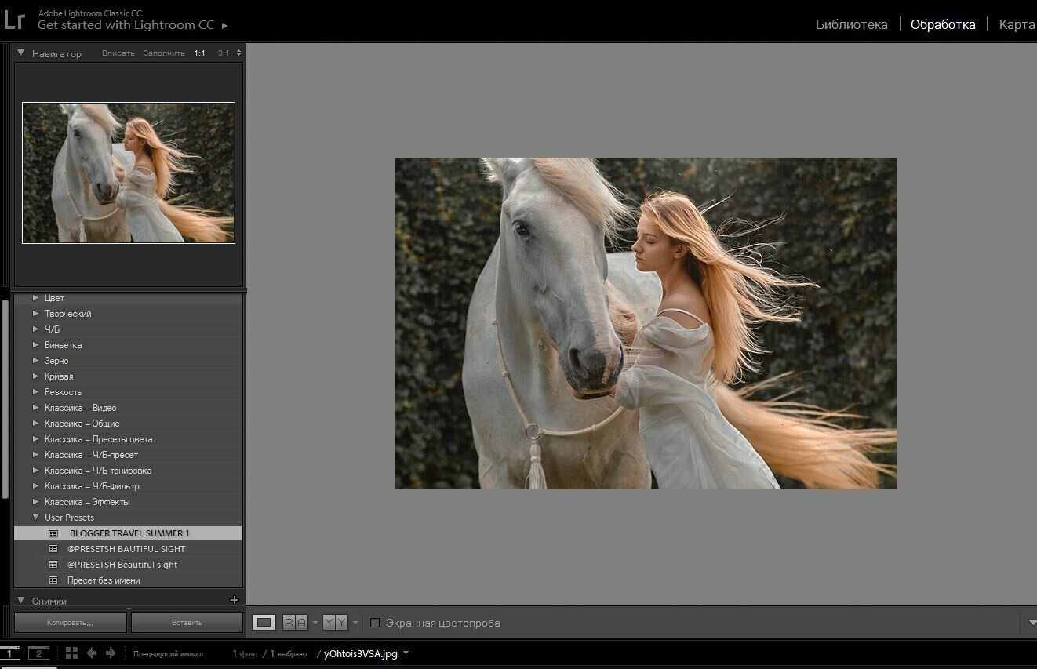This screenshot has height=669, width=1037.
Task: Click the Вставить button
Action: pos(187,623)
